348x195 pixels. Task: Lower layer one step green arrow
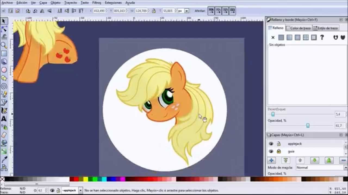tap(315, 161)
